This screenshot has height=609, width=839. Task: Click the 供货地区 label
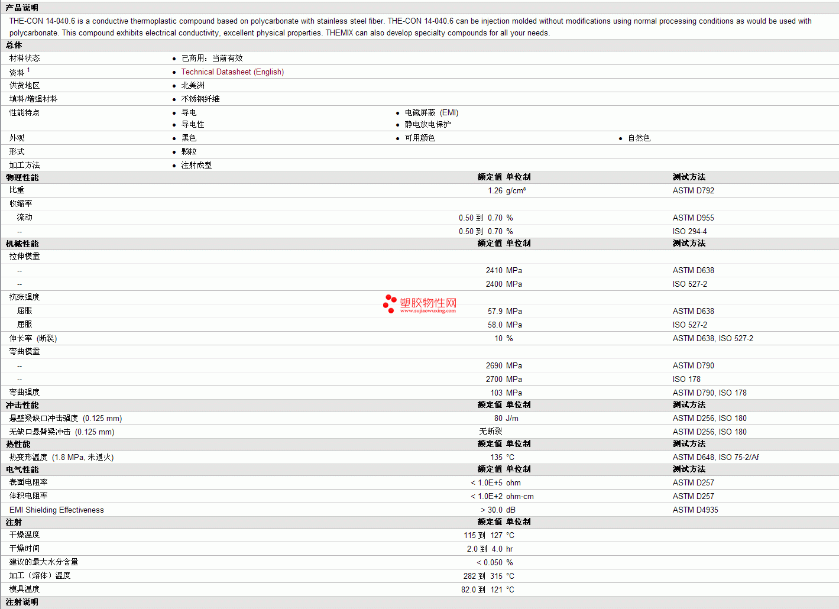[25, 85]
